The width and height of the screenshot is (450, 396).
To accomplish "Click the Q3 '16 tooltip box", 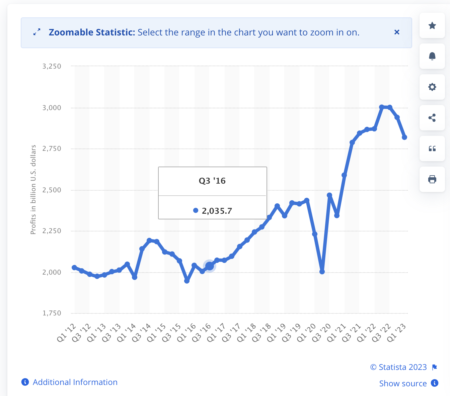I will point(212,193).
